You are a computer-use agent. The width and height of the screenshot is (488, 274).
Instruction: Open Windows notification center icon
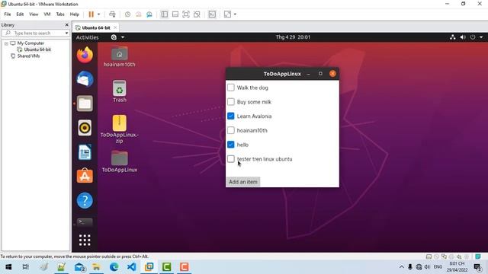(477, 267)
